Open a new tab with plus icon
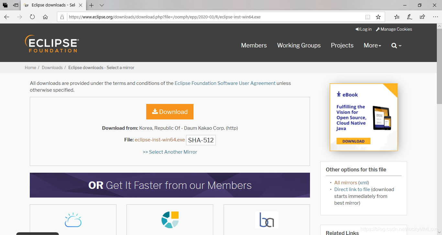The width and height of the screenshot is (442, 235). [92, 5]
